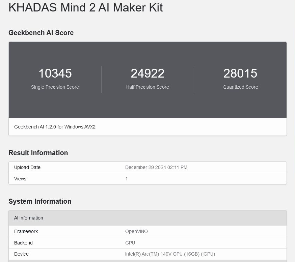295x262 pixels.
Task: Click the single precision score 10345
Action: pyautogui.click(x=55, y=73)
